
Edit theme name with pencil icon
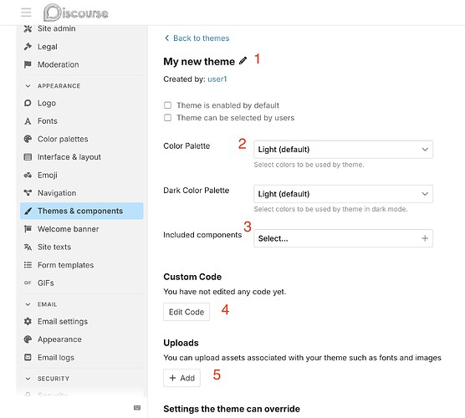coord(243,61)
